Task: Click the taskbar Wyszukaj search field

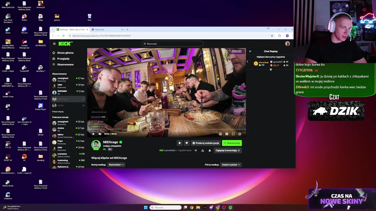Action: (165, 207)
